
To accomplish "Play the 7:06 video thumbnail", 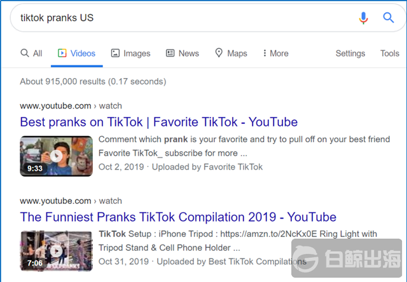I will coord(56,251).
